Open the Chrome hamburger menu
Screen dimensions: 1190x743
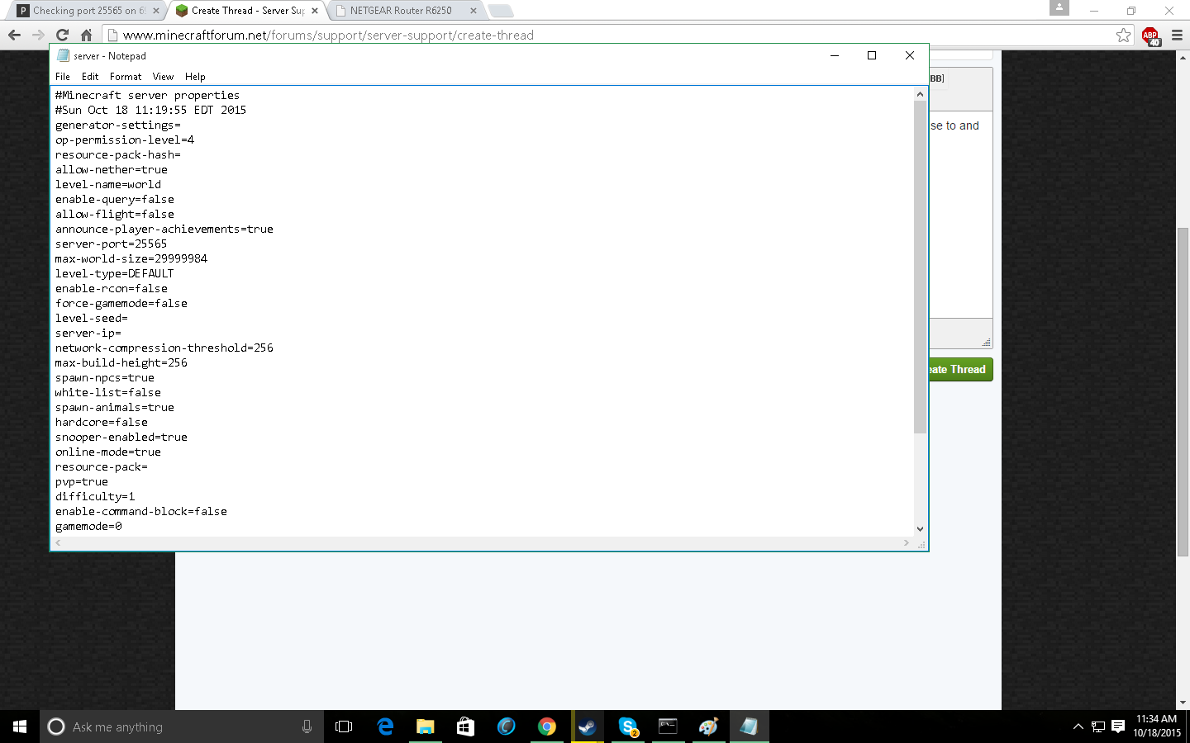[1177, 35]
